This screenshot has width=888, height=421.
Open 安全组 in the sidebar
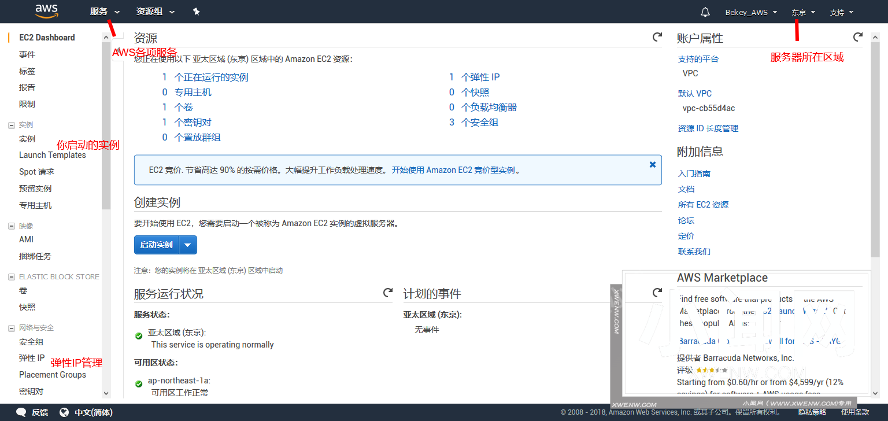tap(31, 342)
